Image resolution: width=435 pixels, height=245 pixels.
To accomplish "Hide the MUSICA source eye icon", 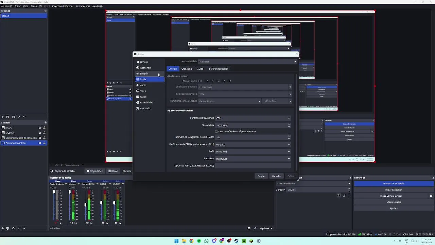I will (x=40, y=133).
